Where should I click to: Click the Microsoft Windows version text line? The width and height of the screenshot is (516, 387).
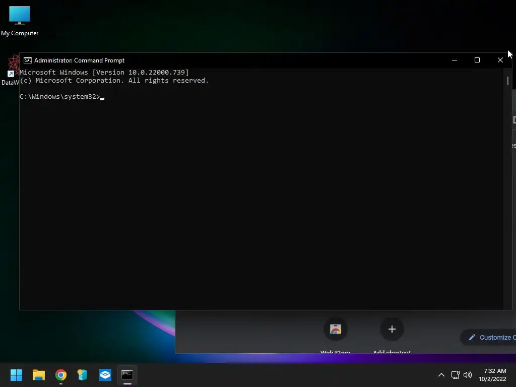pyautogui.click(x=104, y=73)
